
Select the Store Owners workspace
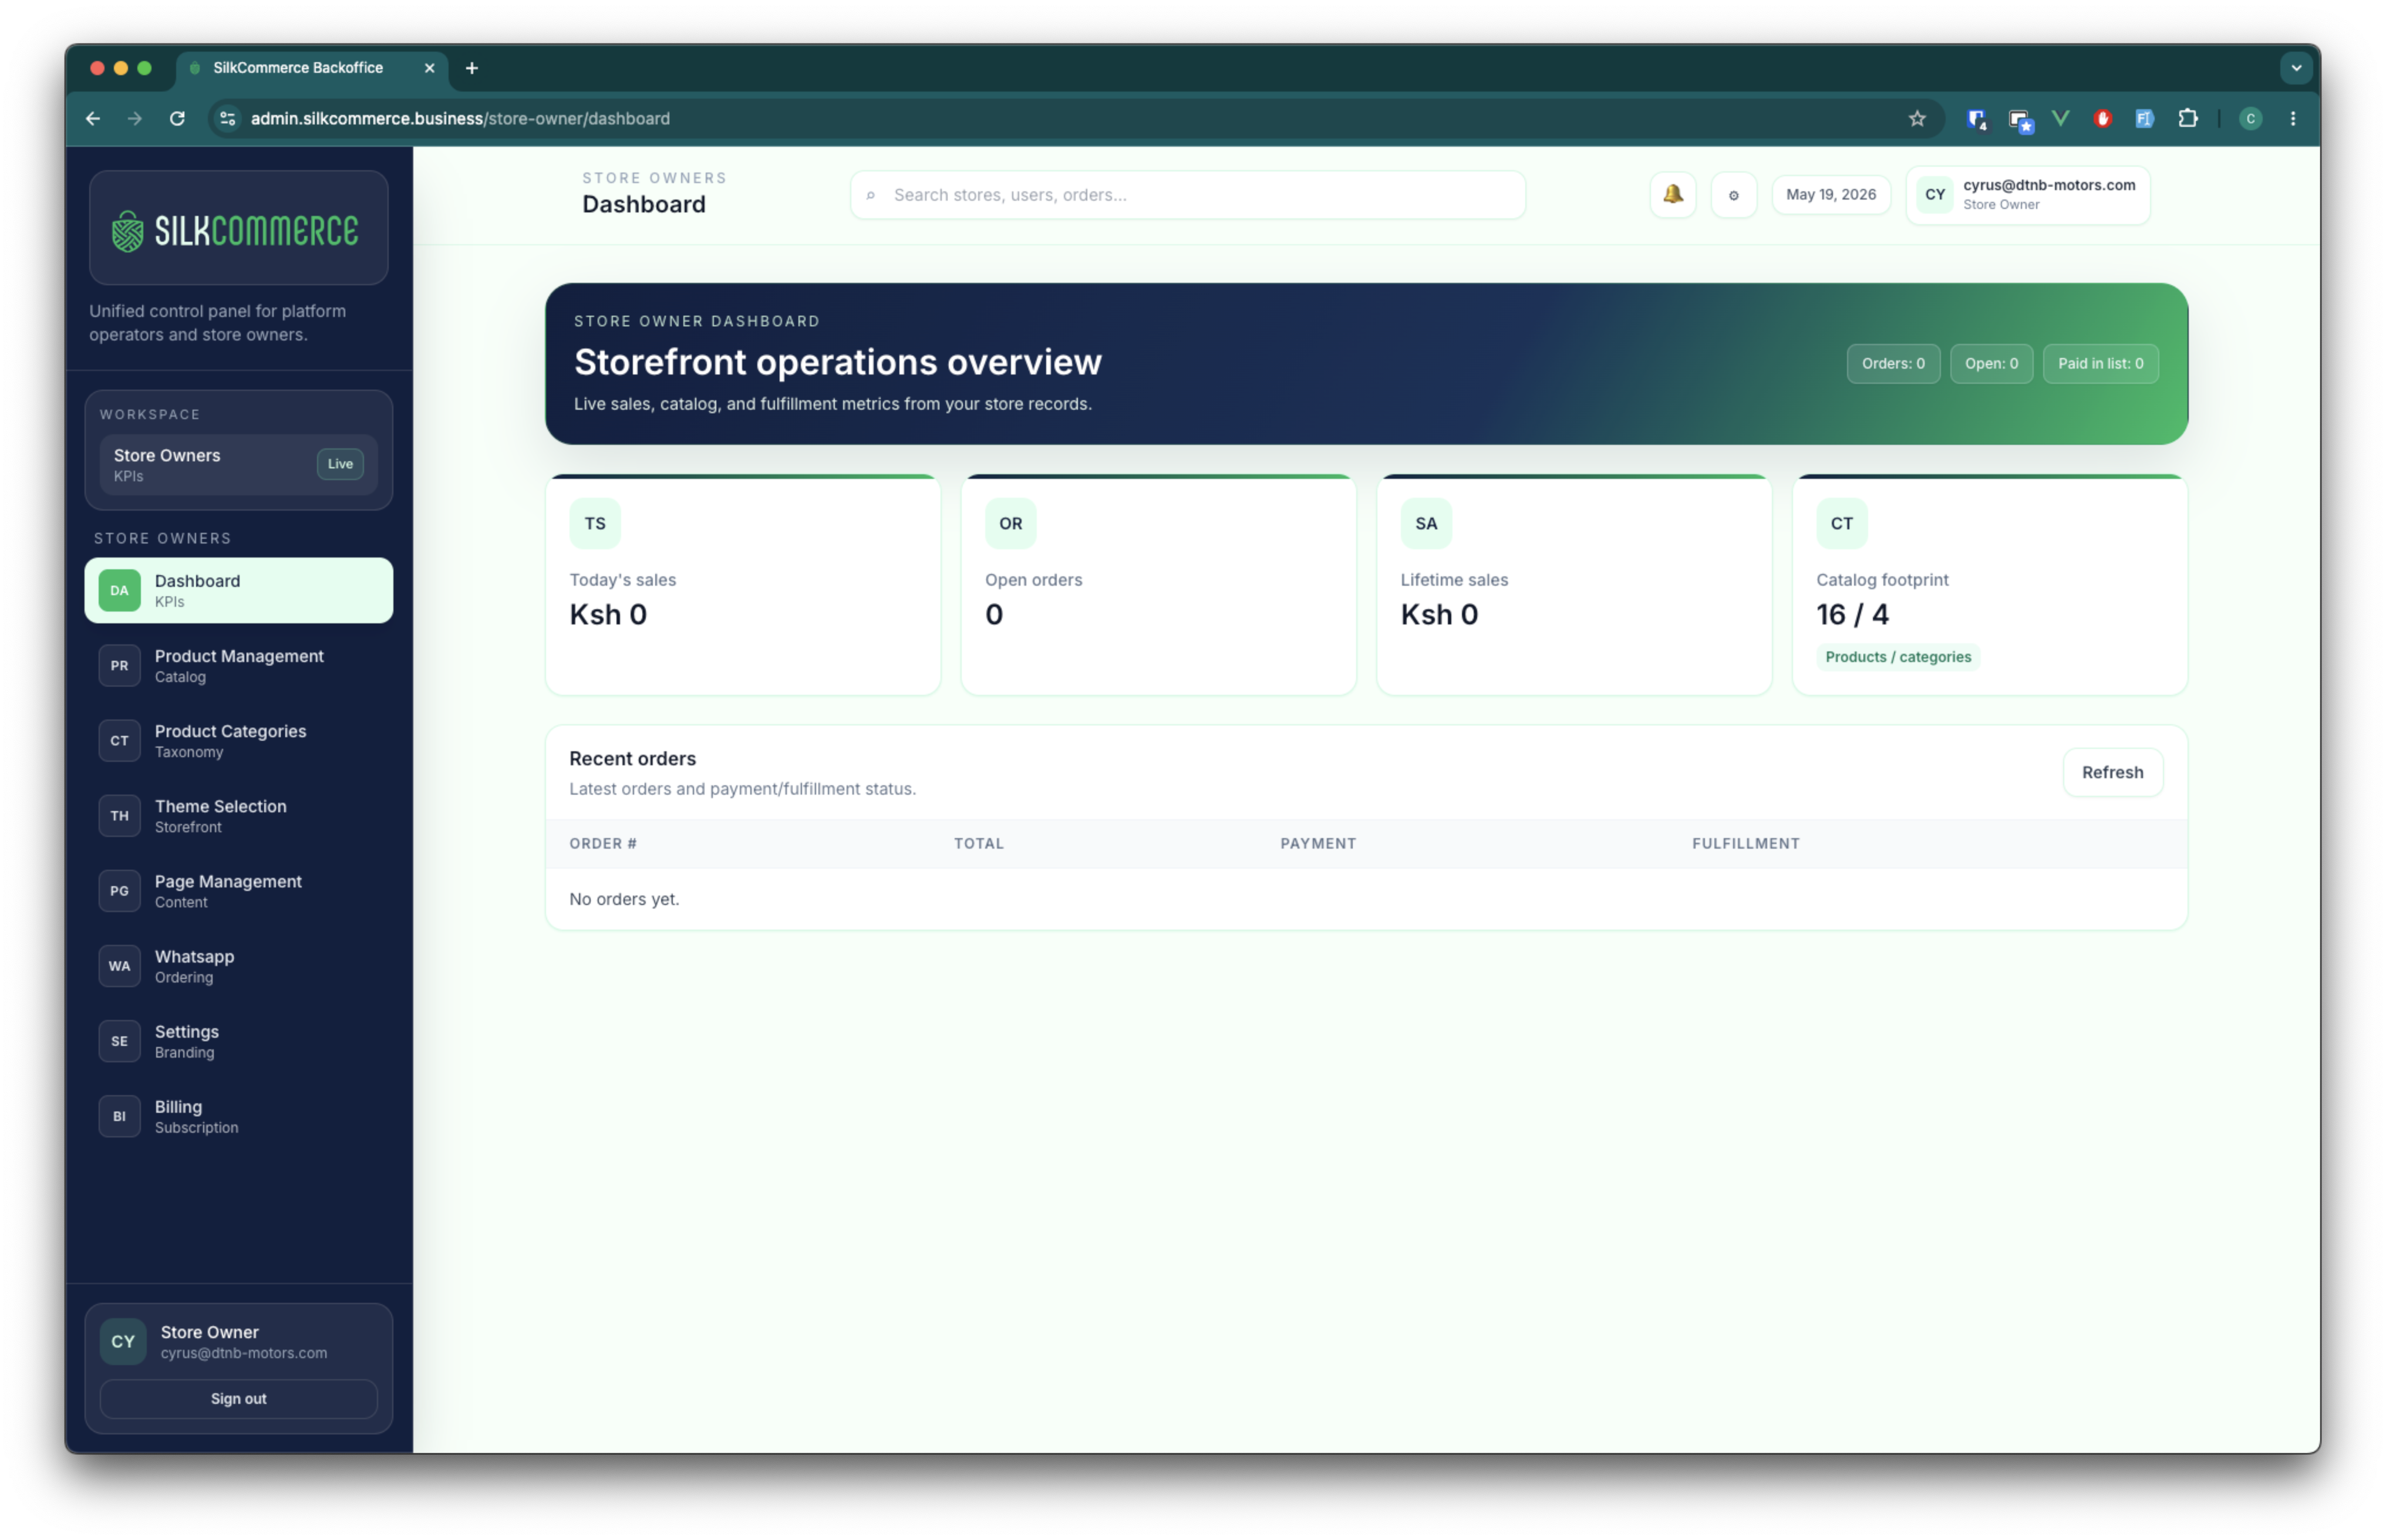[x=238, y=464]
